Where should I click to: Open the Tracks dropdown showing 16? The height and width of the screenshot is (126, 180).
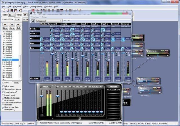tap(12, 15)
